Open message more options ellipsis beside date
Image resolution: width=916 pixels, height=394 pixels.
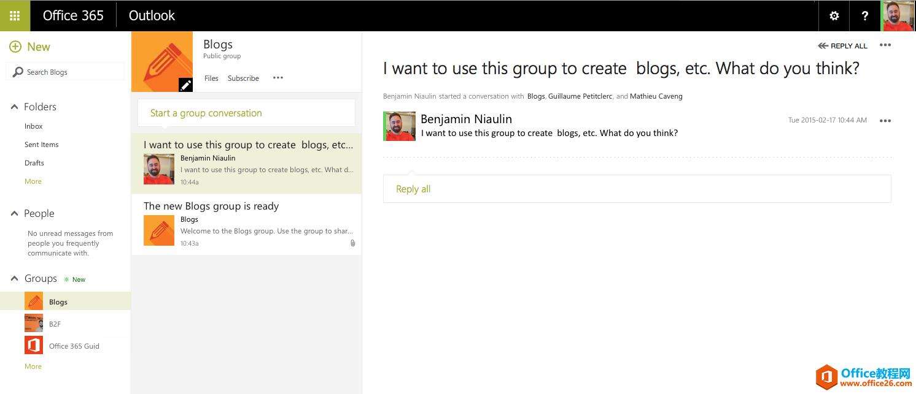(885, 121)
